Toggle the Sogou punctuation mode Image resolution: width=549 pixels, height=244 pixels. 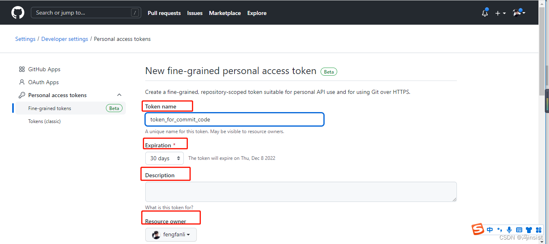500,230
